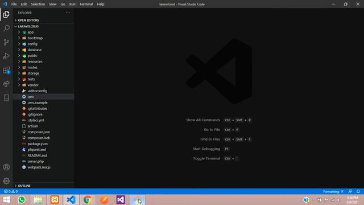The width and height of the screenshot is (364, 205).
Task: Open the README.md file
Action: coord(43,155)
